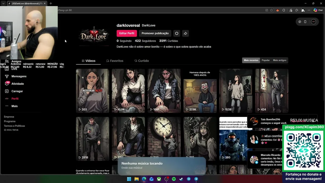325x183 pixels.
Task: Click the Carregar upload plus icon
Action: pyautogui.click(x=7, y=91)
